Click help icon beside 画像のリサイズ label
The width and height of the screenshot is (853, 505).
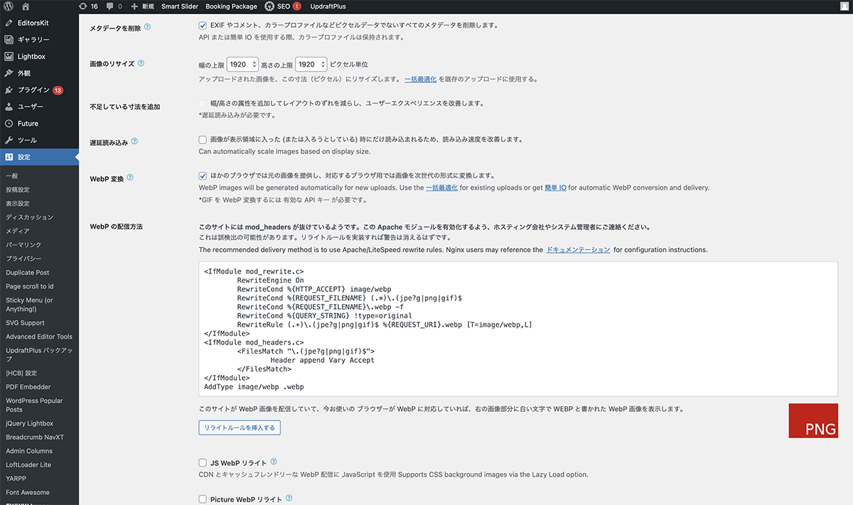point(141,63)
